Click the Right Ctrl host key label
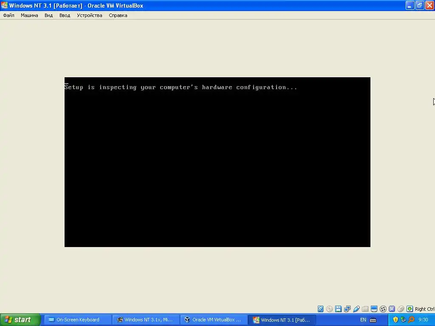This screenshot has width=435, height=326. [x=424, y=309]
